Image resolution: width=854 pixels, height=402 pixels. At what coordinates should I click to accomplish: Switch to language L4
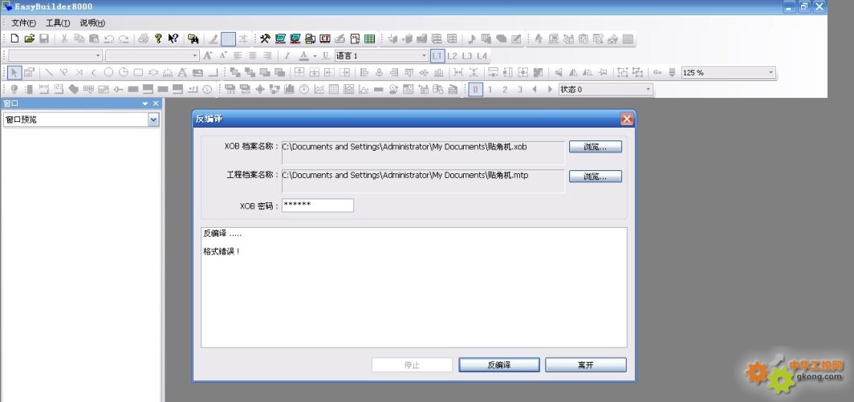[x=482, y=55]
